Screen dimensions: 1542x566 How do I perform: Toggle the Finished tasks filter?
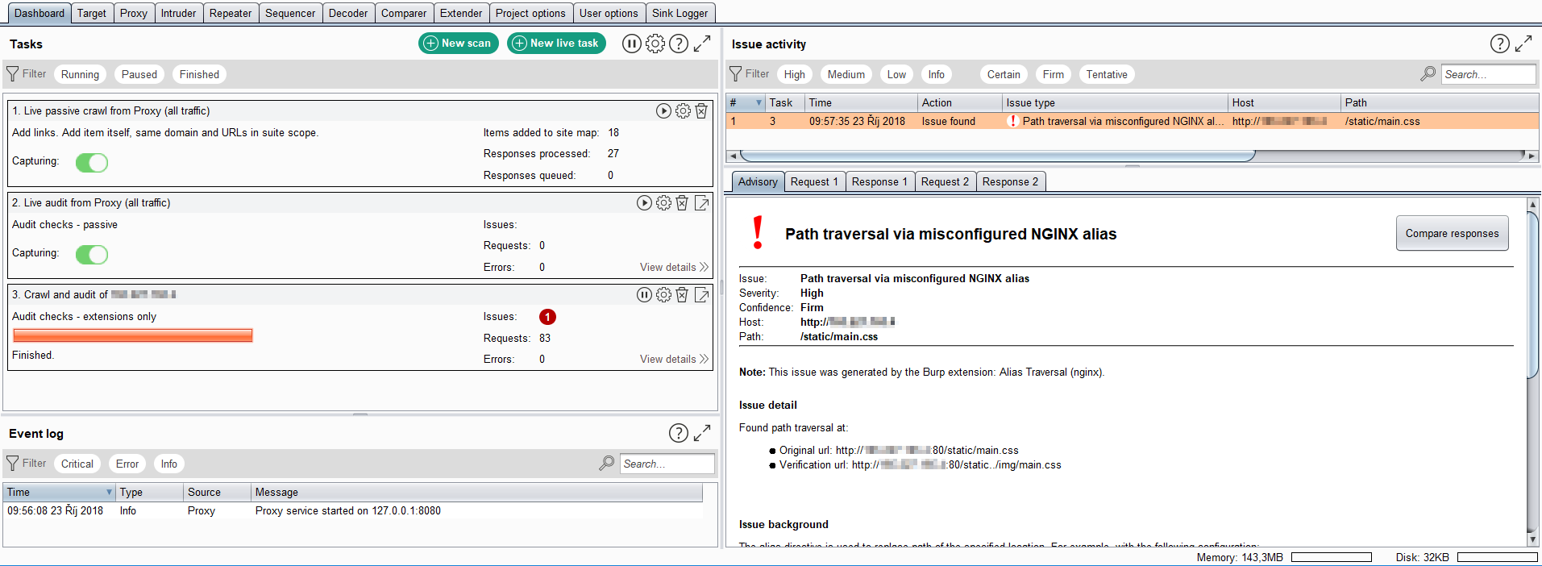[199, 74]
